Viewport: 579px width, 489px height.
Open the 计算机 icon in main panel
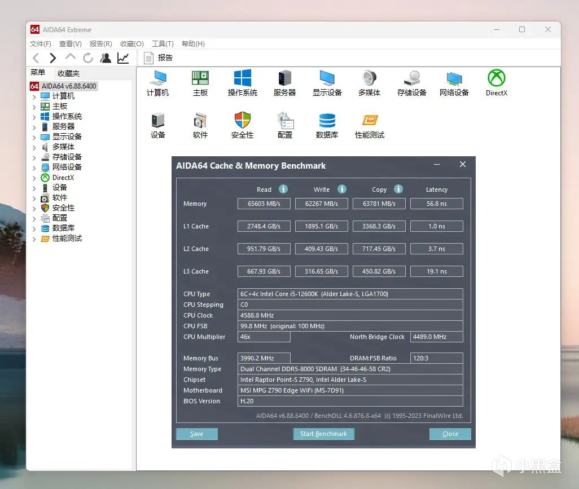[157, 83]
